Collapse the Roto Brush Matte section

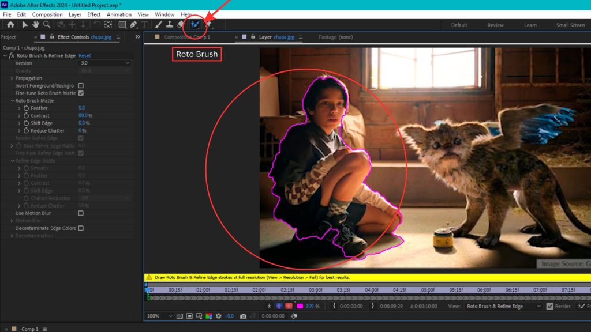[13, 101]
